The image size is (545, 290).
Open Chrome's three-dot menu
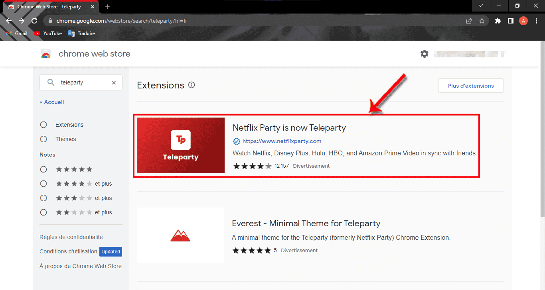point(536,21)
